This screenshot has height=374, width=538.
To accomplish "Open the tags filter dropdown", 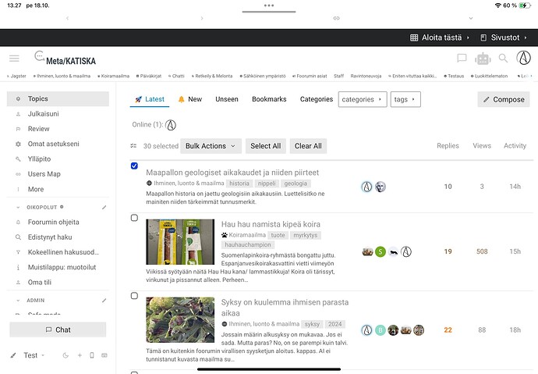I will click(x=405, y=100).
